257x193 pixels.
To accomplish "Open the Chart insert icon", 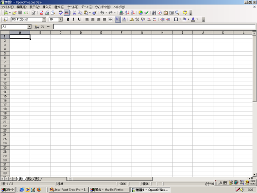I will [141, 13].
